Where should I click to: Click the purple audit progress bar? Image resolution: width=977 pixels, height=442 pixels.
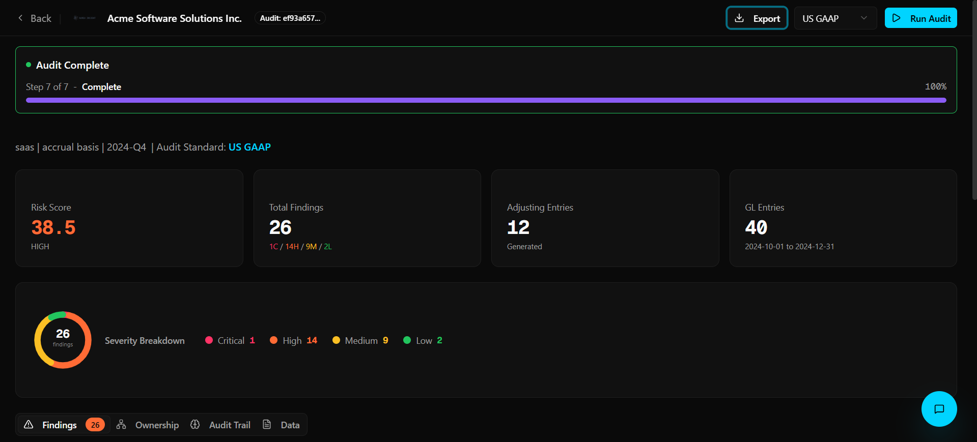[486, 100]
